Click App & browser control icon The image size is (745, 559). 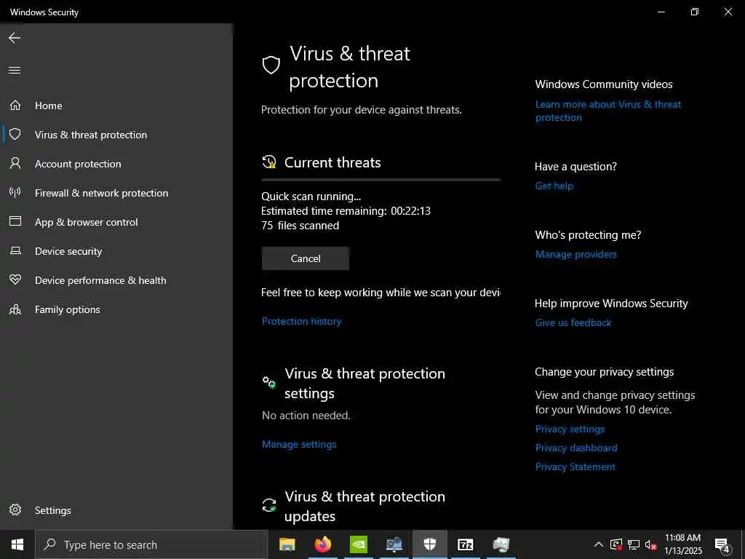coord(15,222)
